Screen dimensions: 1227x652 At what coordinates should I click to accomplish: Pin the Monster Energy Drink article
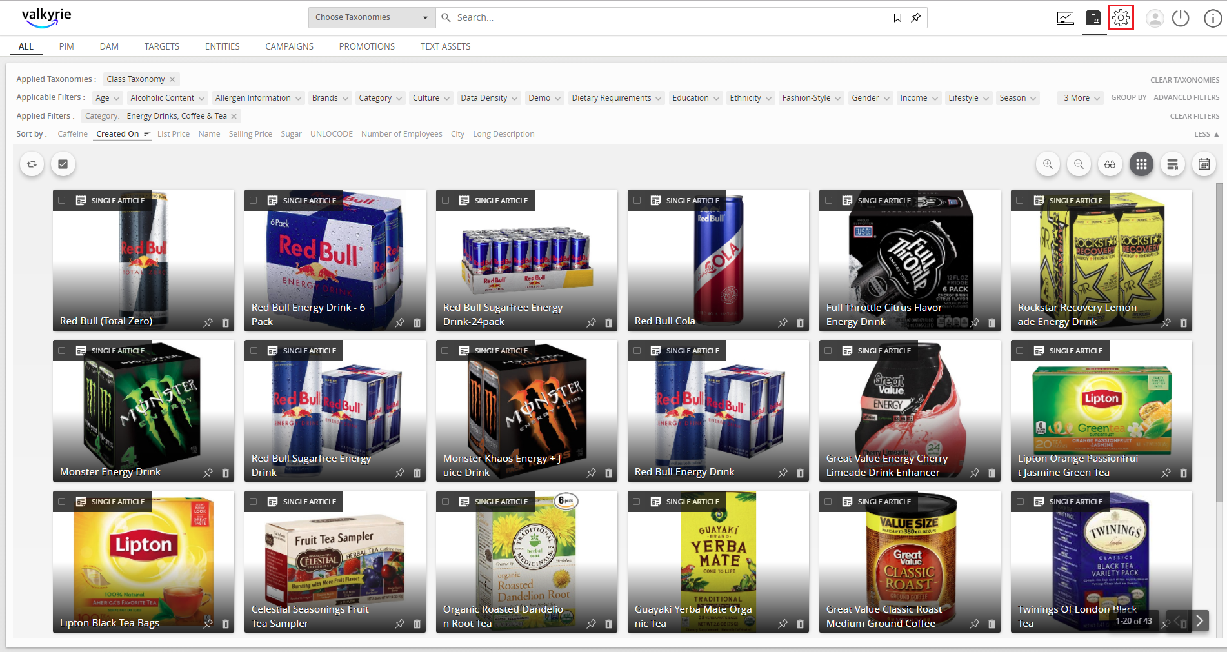click(x=208, y=473)
